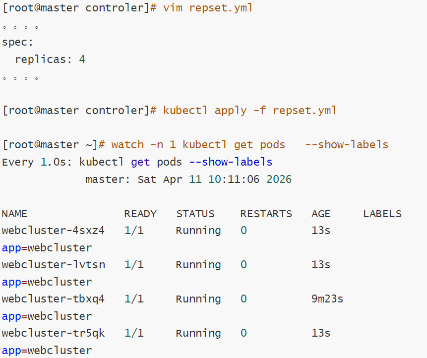Click the watch -n 1 kubectl command
427x358 pixels.
250,145
